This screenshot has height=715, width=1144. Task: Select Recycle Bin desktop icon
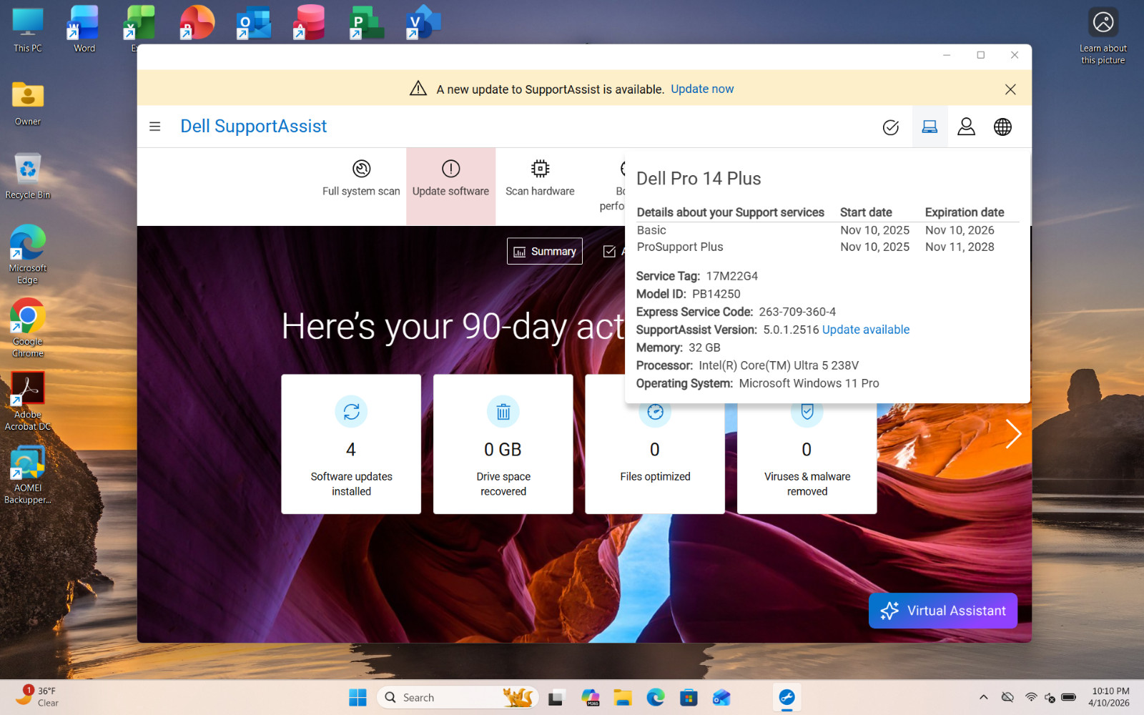pos(28,176)
